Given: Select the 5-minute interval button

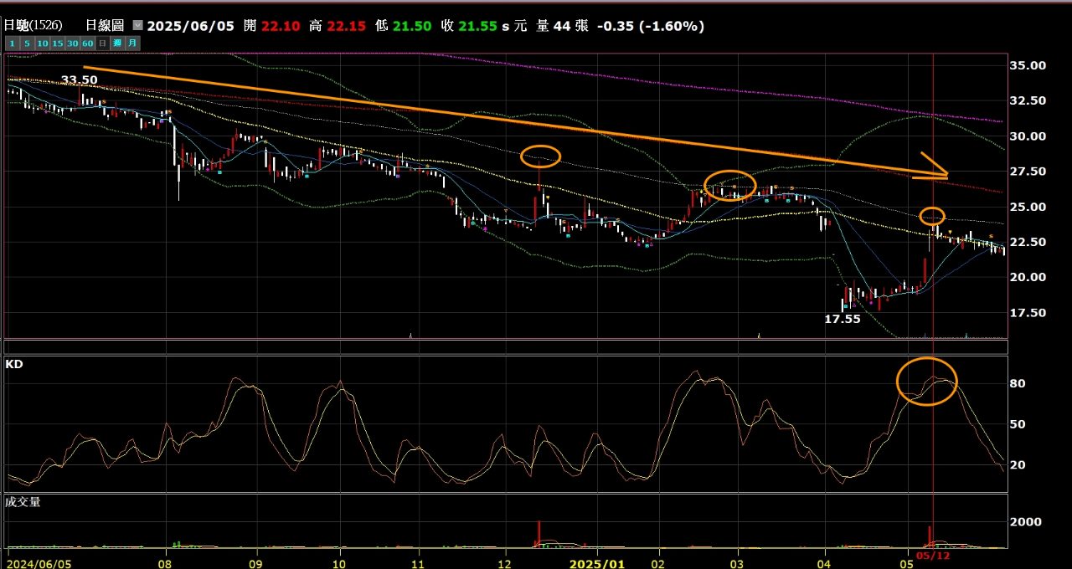Looking at the screenshot, I should coord(27,43).
